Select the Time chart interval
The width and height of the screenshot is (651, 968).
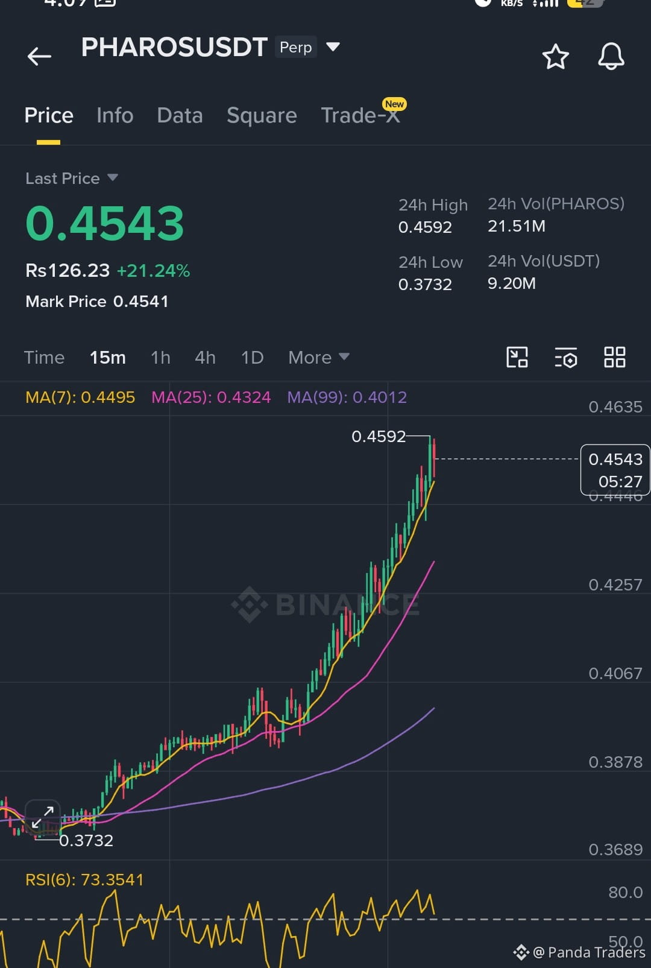click(x=44, y=358)
